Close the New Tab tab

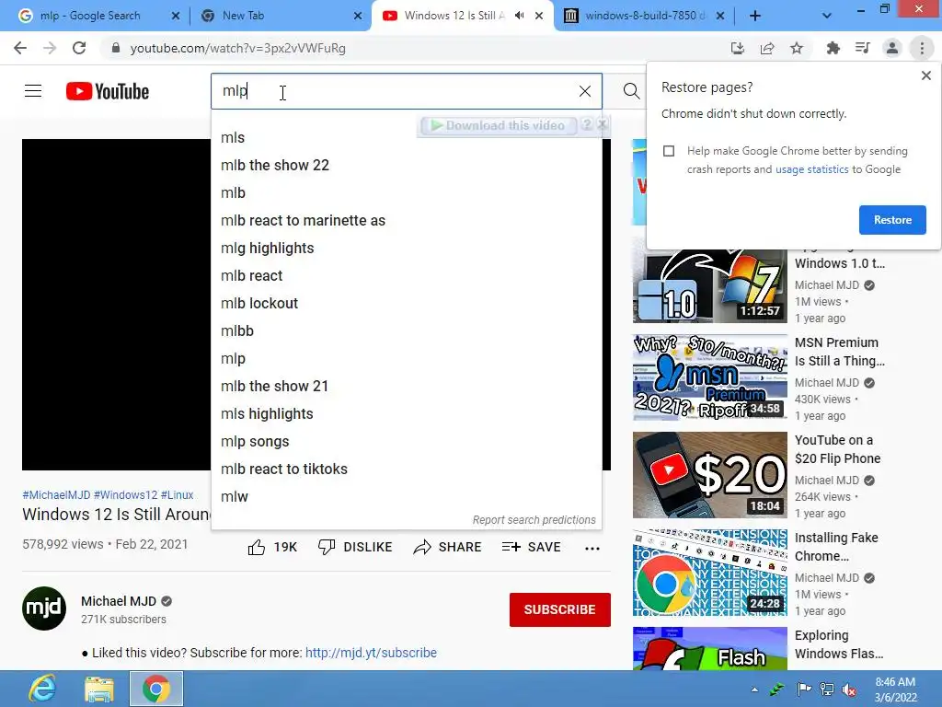tap(358, 16)
